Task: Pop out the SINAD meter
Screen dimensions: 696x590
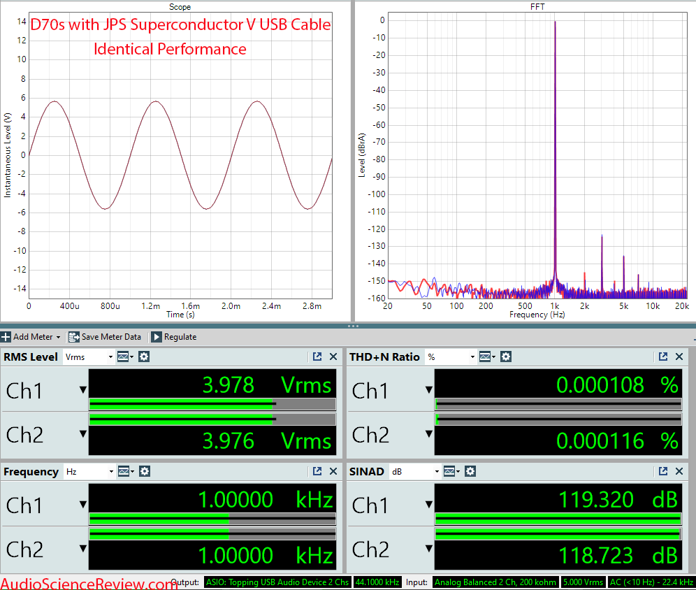Action: (x=663, y=471)
